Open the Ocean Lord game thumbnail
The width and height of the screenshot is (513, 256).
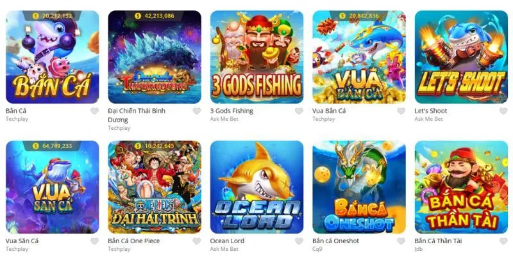coord(257,187)
